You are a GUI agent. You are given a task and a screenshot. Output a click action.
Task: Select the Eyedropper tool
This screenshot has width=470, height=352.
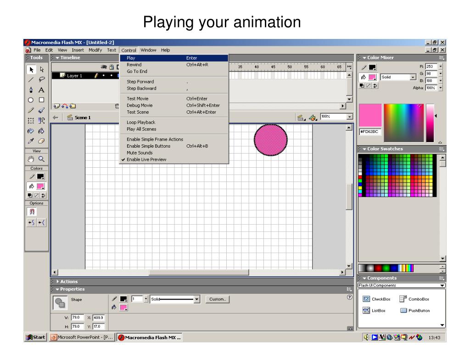coord(31,141)
